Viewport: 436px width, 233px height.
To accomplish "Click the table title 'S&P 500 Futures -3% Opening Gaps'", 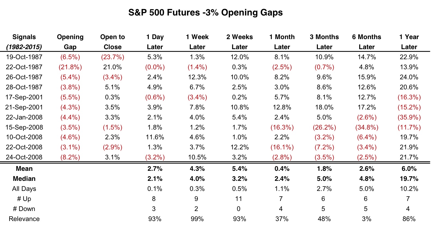I will (205, 12).
